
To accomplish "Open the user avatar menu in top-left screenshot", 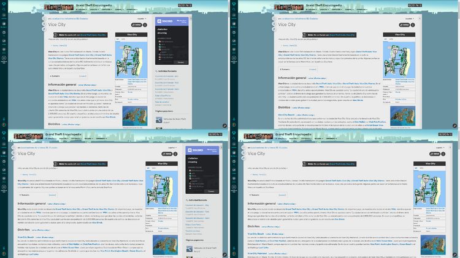I will [x=4, y=125].
